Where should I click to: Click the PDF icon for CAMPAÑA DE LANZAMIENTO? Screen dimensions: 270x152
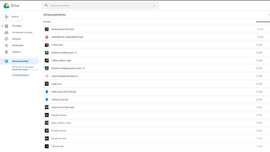point(47,37)
